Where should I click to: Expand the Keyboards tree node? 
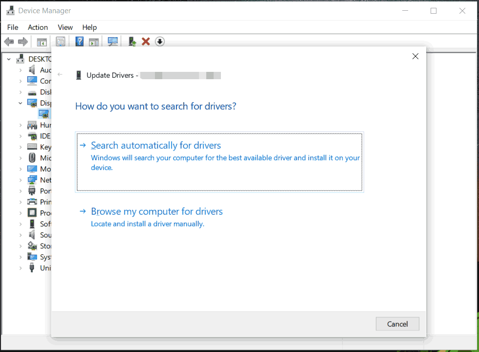(x=21, y=147)
